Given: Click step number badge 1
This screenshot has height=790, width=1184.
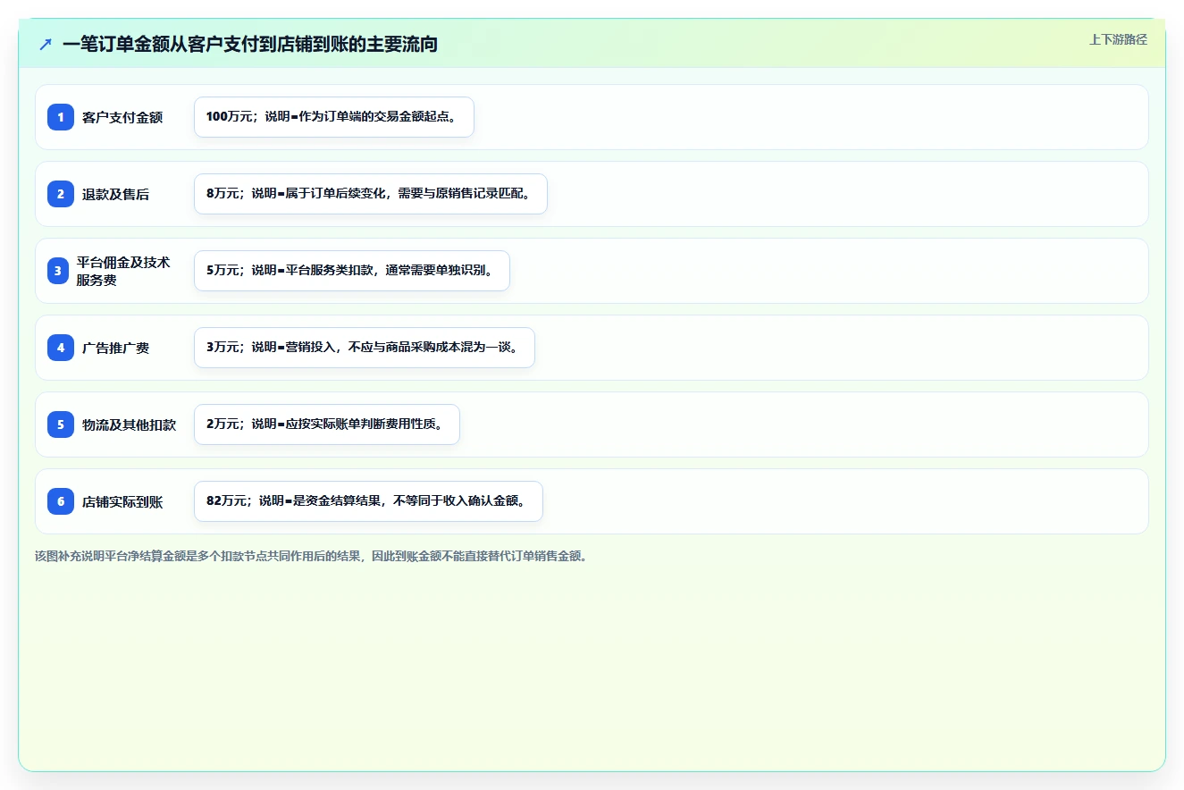Looking at the screenshot, I should [x=61, y=117].
